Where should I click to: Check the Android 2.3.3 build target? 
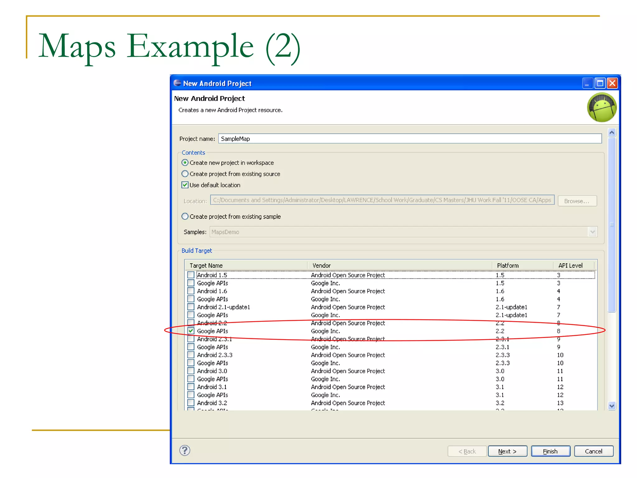tap(191, 355)
